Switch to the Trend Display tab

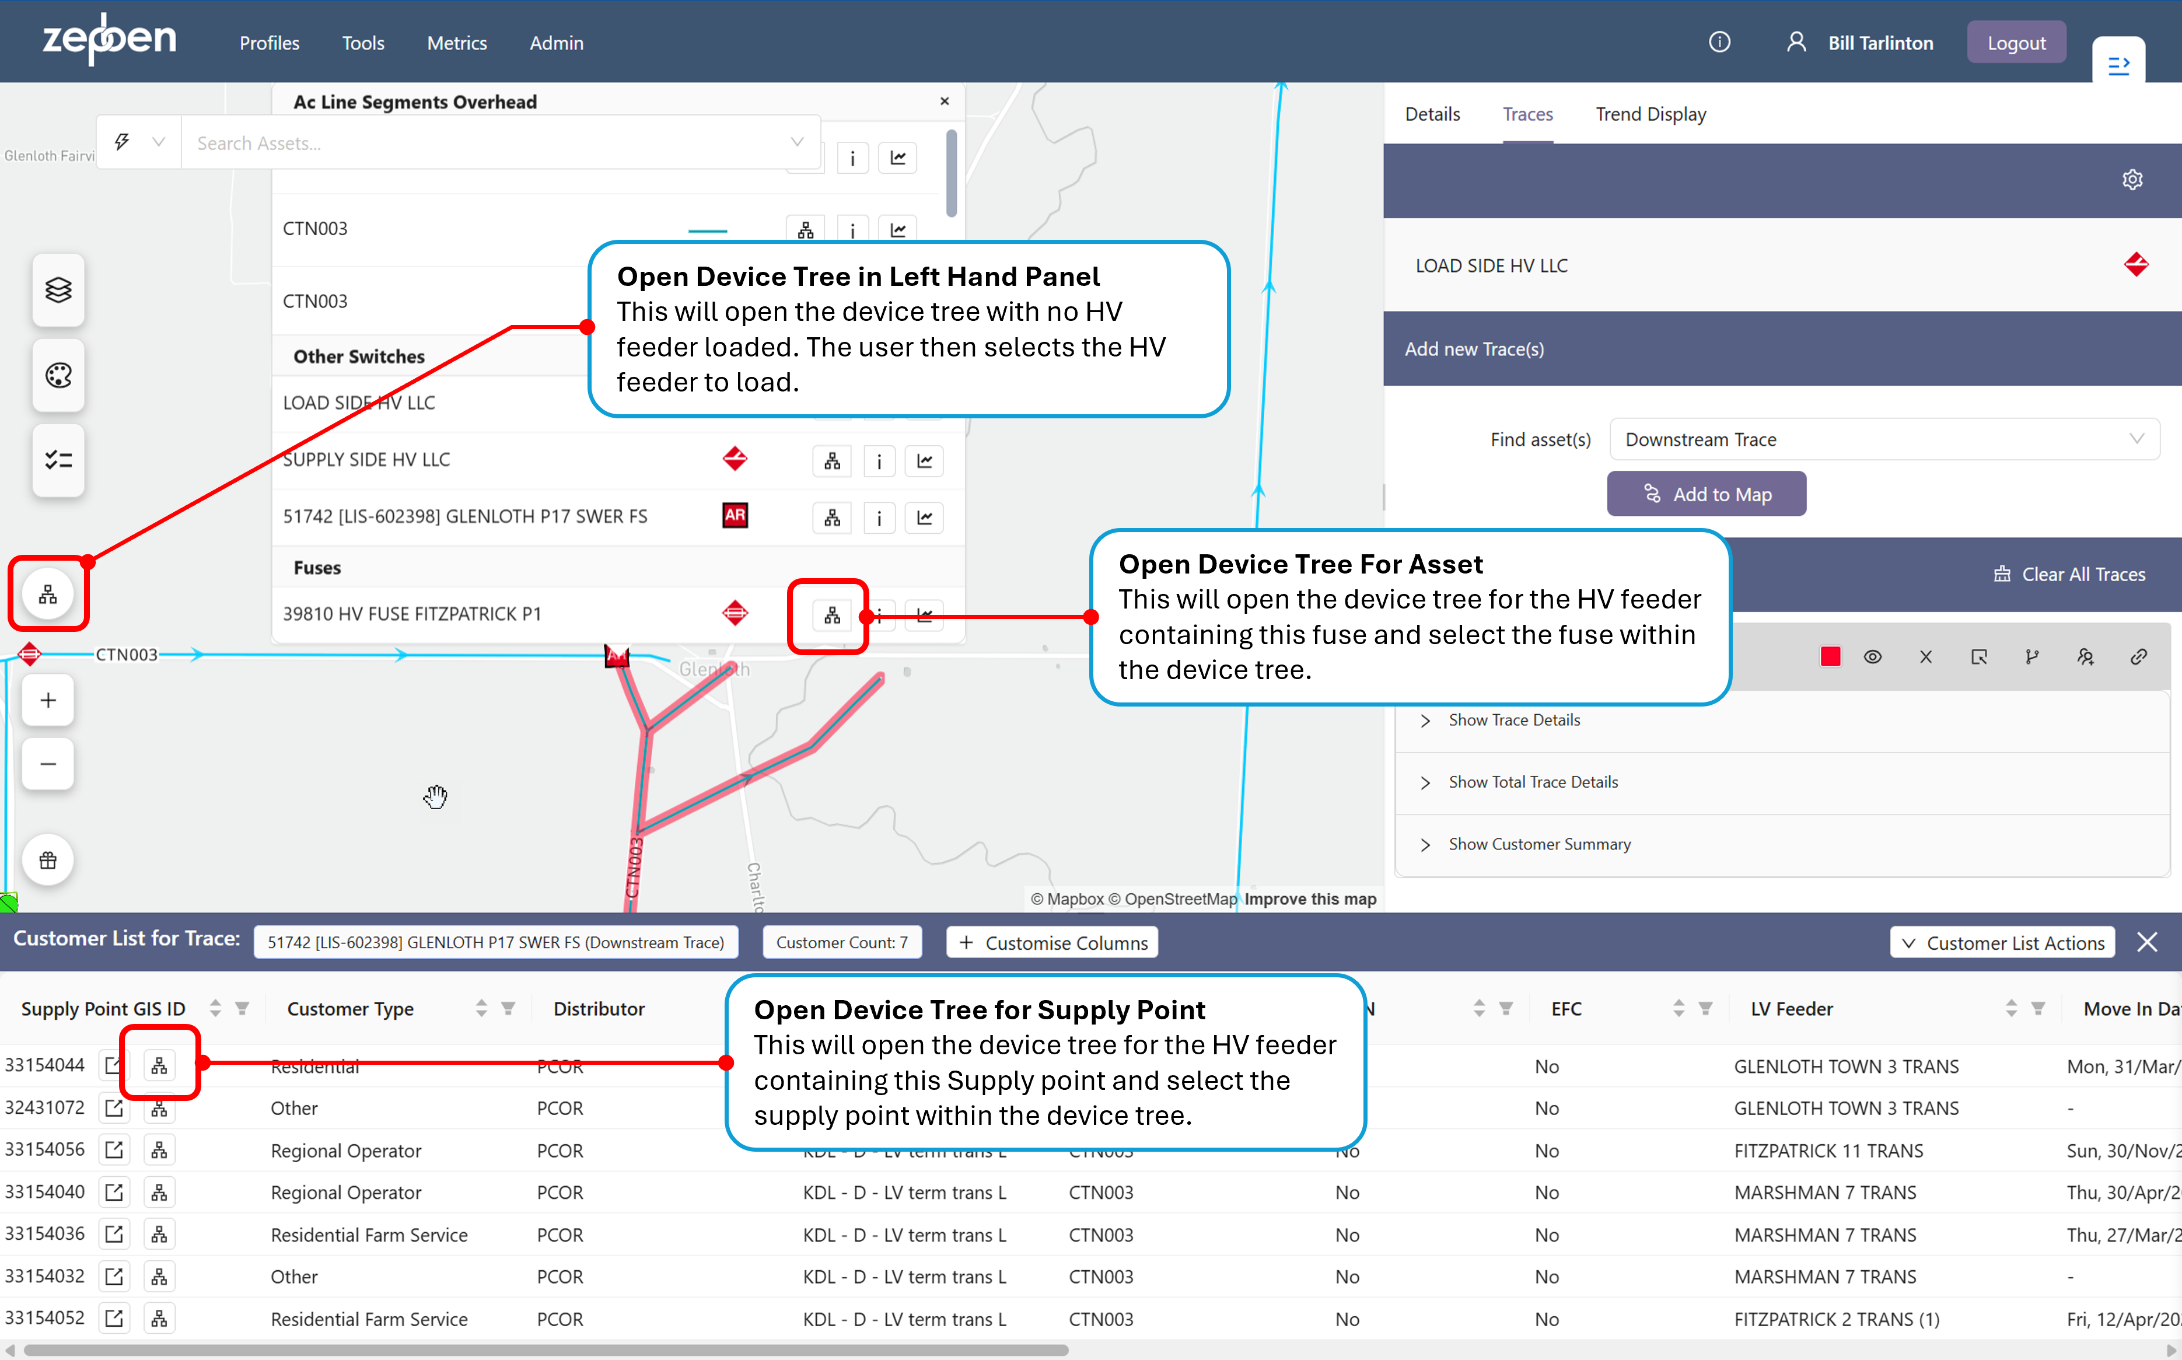(x=1651, y=114)
